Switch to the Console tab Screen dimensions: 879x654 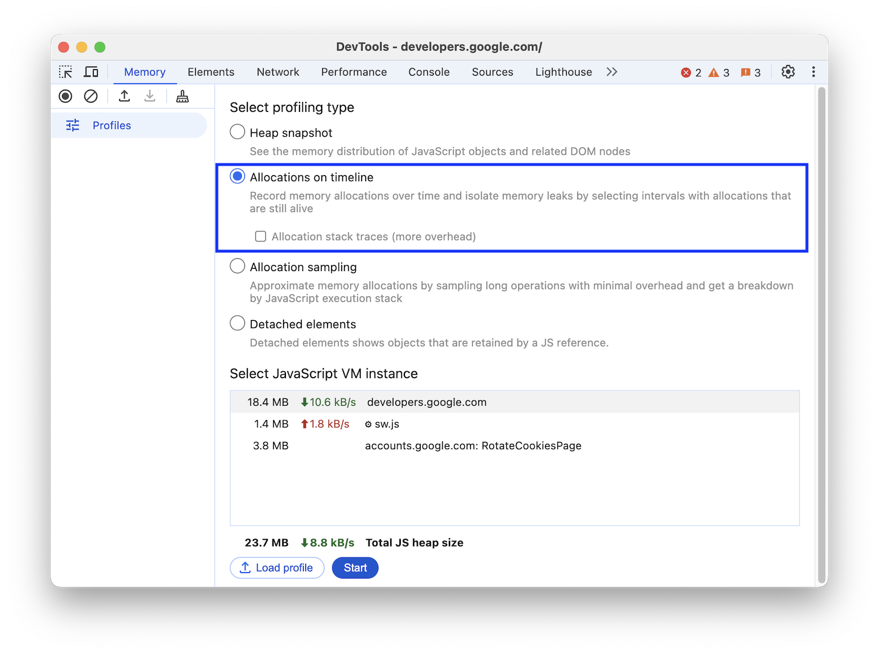point(428,71)
